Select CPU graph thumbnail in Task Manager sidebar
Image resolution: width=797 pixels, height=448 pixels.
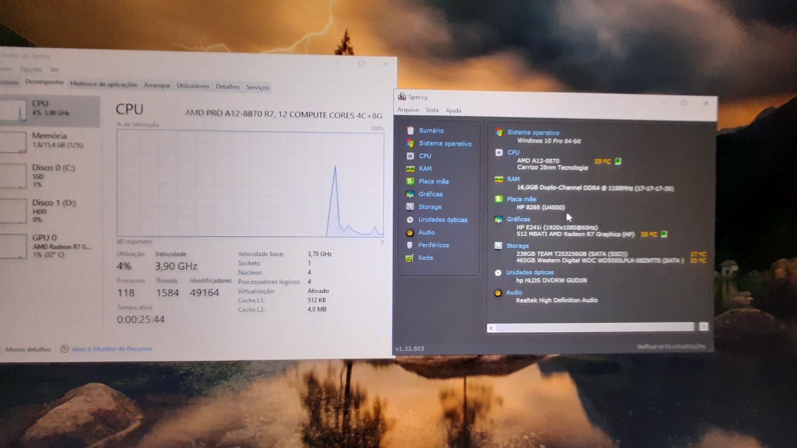point(13,110)
